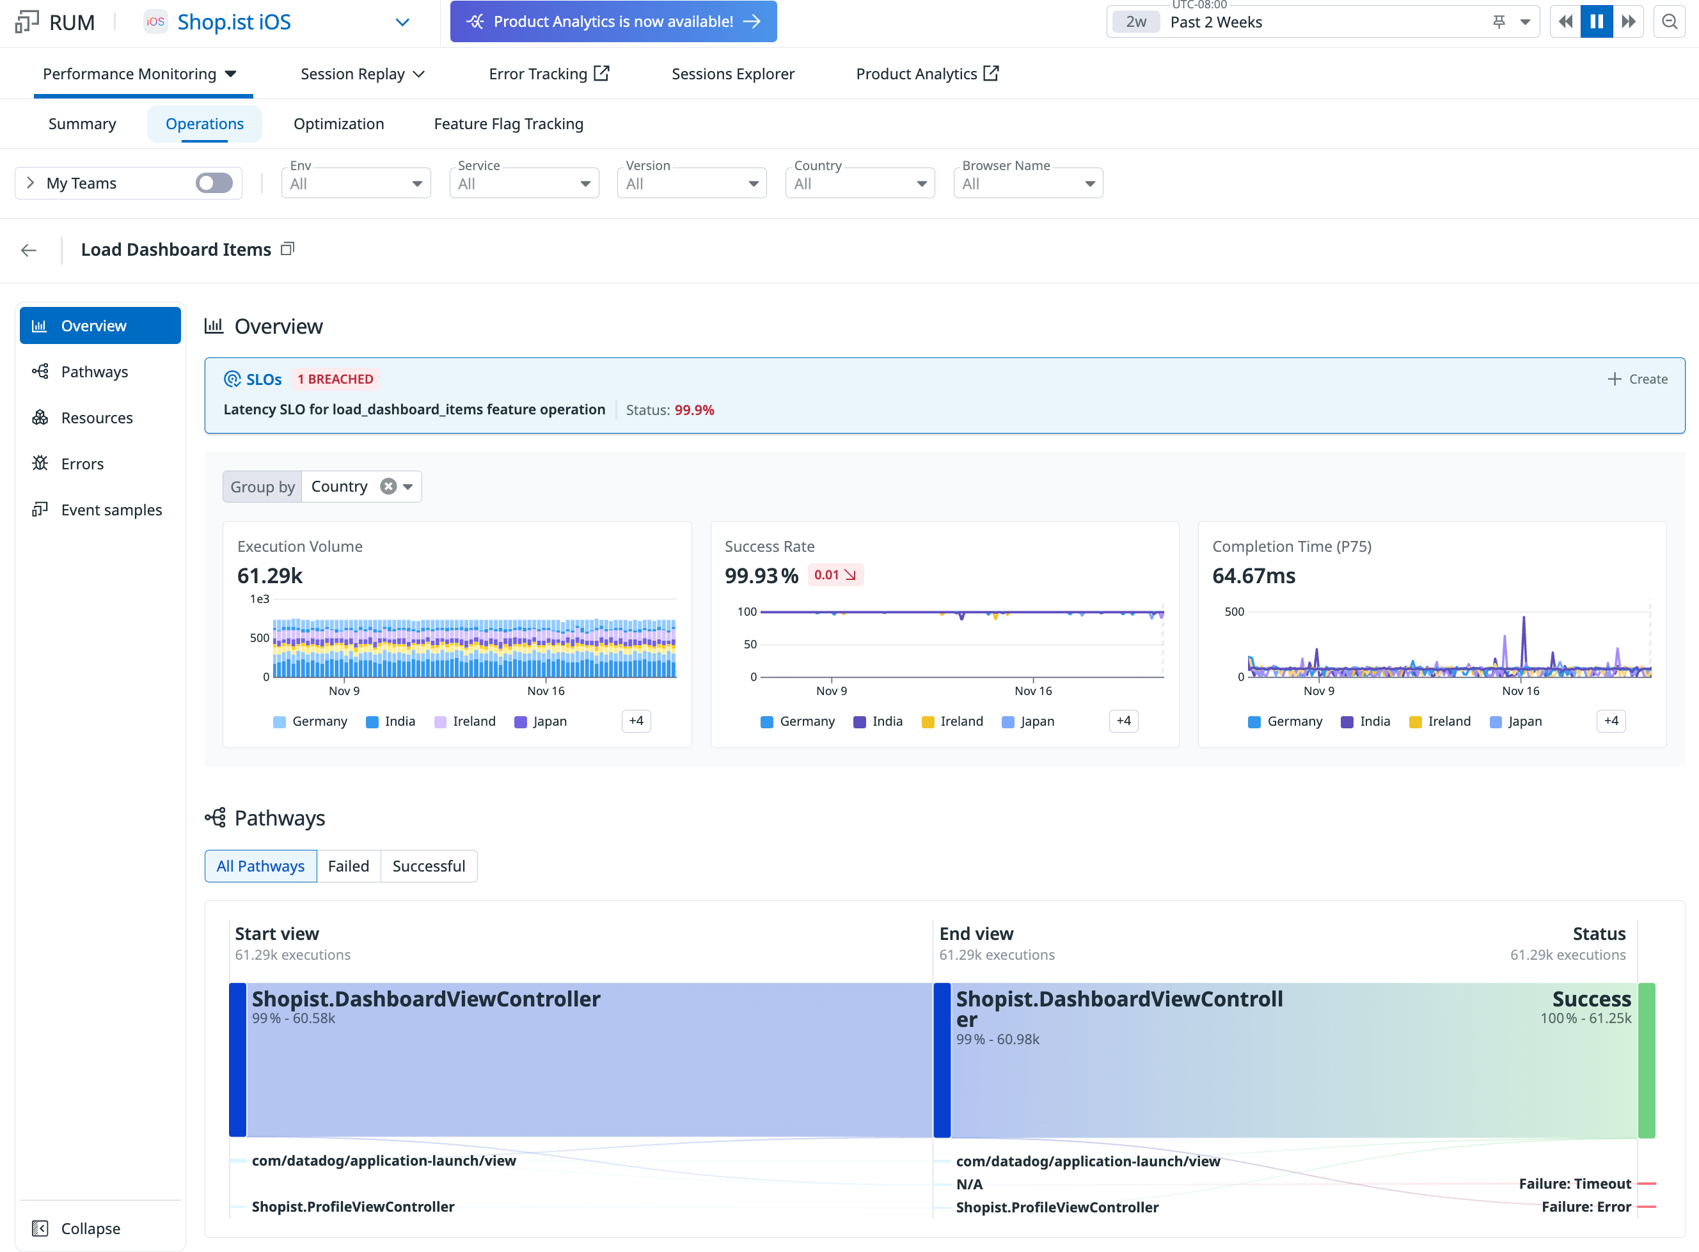The height and width of the screenshot is (1252, 1699).
Task: Open Resources in the sidebar
Action: click(x=97, y=418)
